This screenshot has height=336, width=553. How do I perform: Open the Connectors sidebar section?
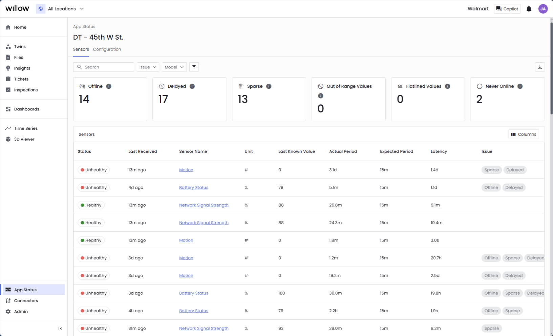coord(26,300)
